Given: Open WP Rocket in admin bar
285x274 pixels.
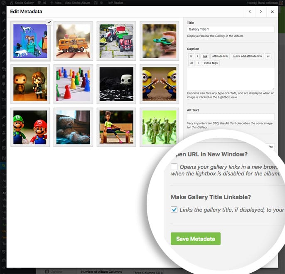Looking at the screenshot, I should click(x=115, y=3).
